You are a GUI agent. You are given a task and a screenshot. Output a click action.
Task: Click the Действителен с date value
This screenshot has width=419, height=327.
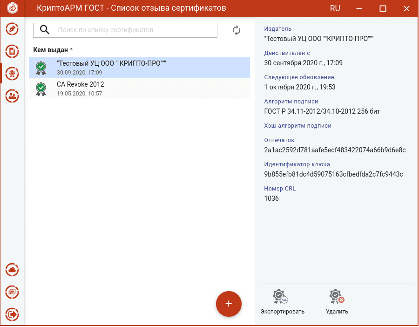pos(303,63)
